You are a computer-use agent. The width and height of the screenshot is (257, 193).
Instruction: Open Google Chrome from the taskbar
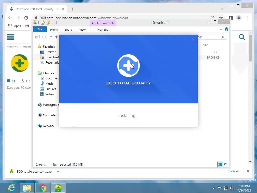(x=43, y=188)
